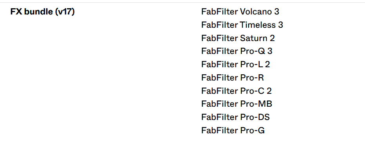365x163 pixels.
Task: Click the (v17) version text in the heading
Action: click(65, 12)
